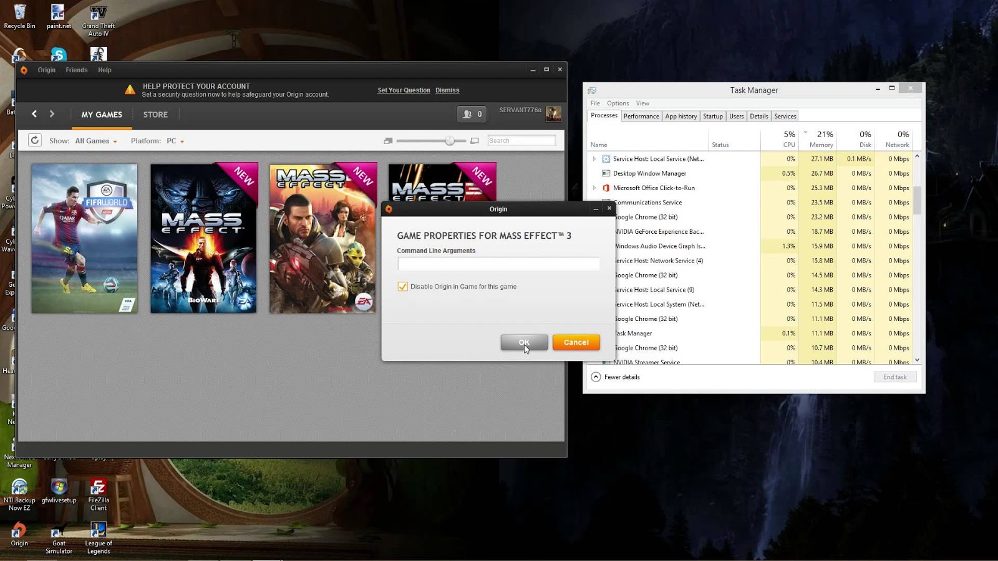Click Cancel in game properties dialog
The height and width of the screenshot is (561, 998).
tap(576, 342)
